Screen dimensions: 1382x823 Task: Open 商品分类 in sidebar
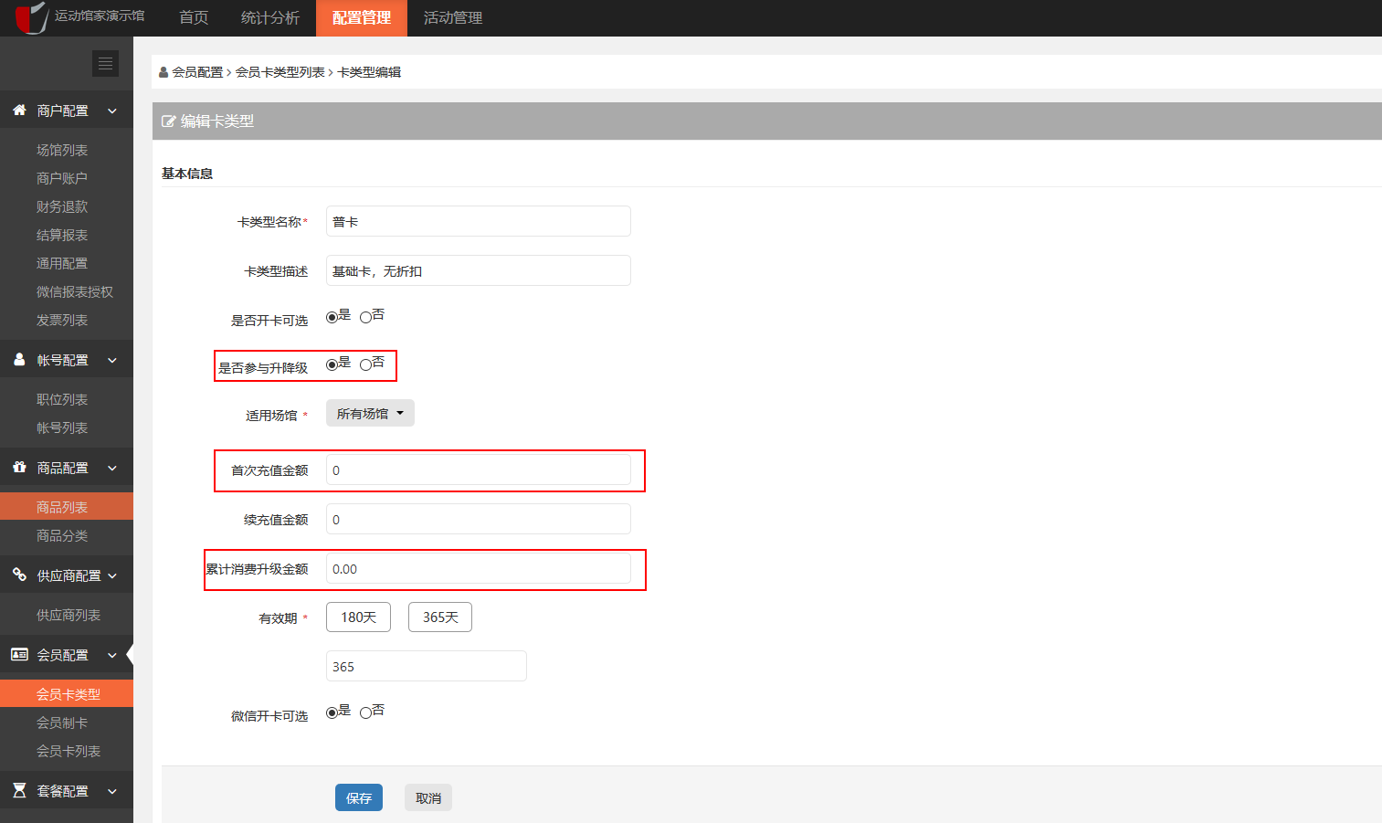coord(62,535)
